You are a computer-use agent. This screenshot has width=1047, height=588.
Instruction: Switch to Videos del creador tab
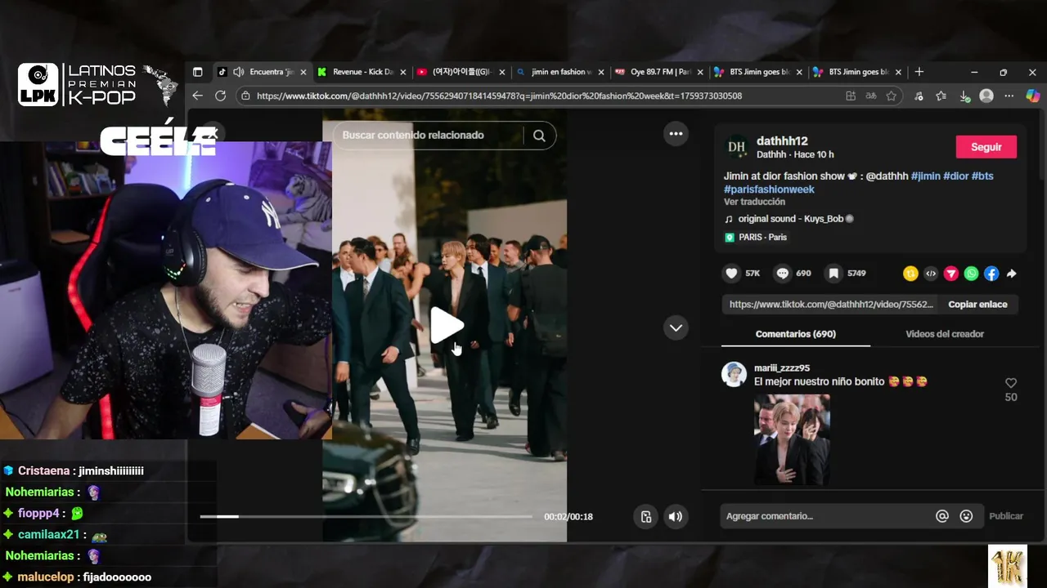(x=945, y=334)
